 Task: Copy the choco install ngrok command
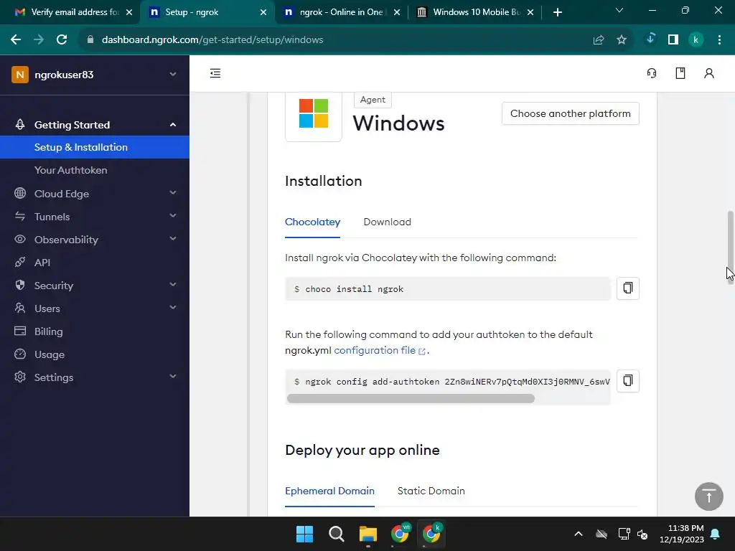627,288
